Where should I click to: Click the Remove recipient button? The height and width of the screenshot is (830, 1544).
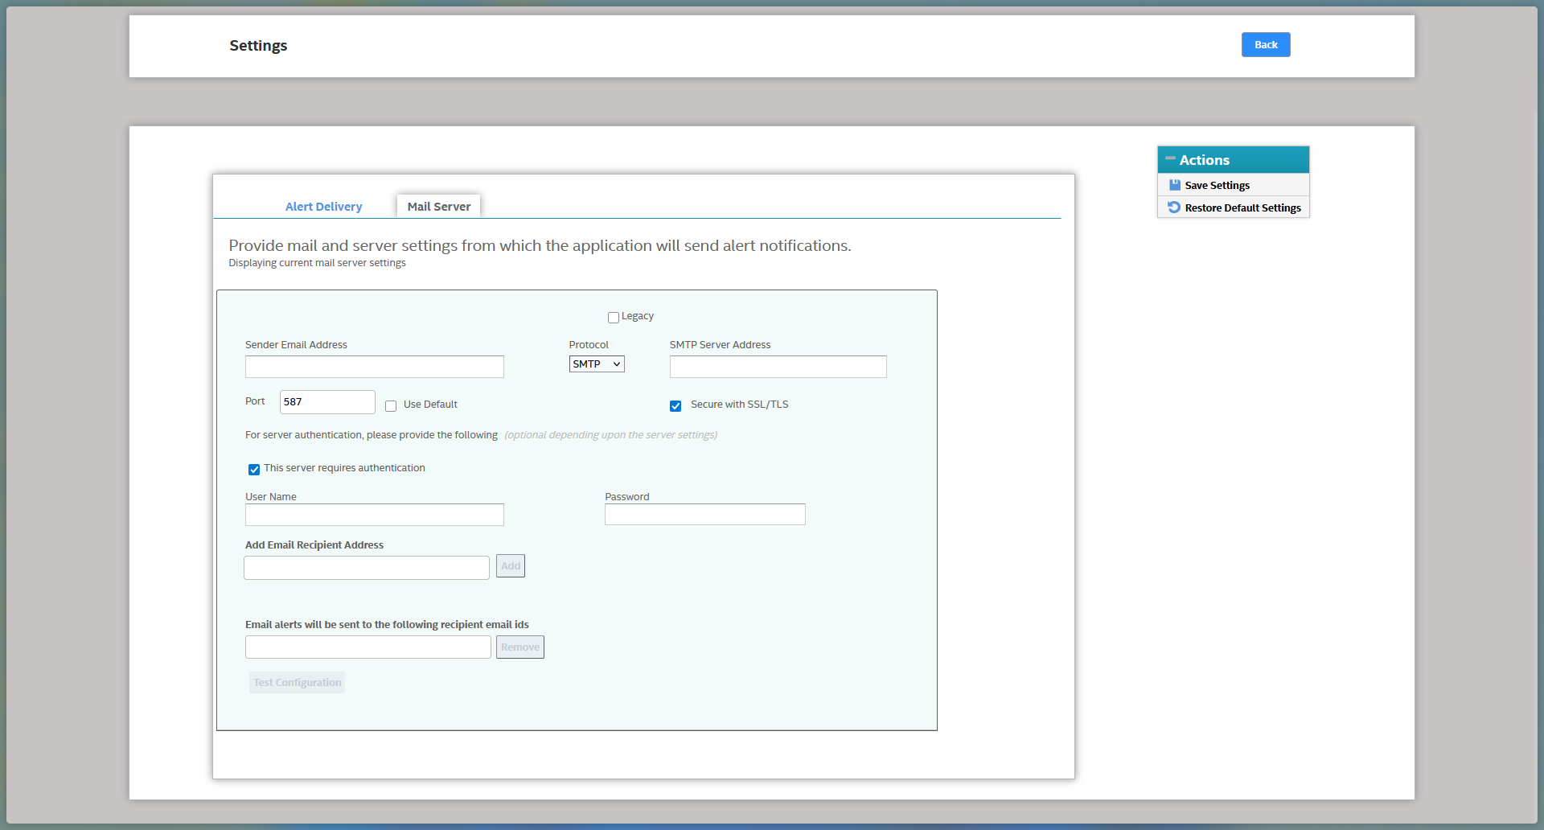[x=520, y=647]
